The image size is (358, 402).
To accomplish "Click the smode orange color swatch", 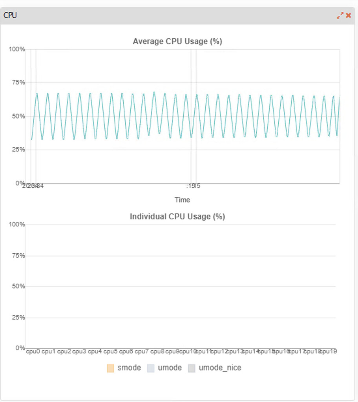I will coord(110,368).
